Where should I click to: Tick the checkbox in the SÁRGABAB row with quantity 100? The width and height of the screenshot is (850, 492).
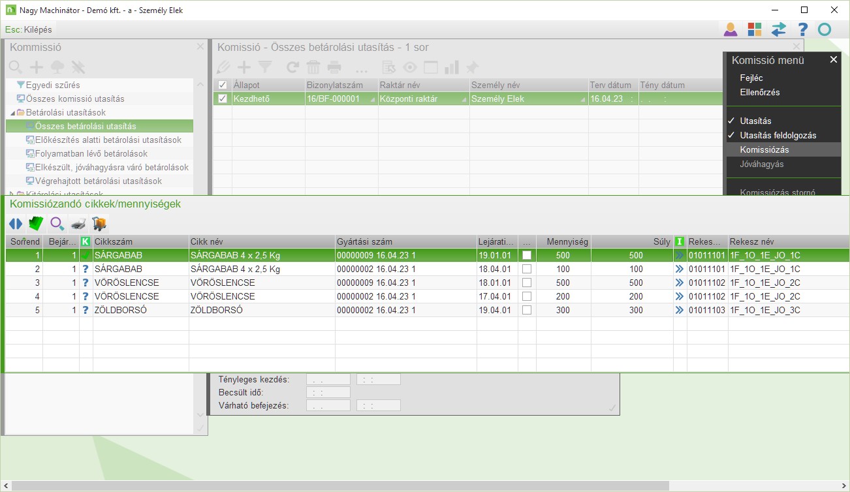[527, 269]
